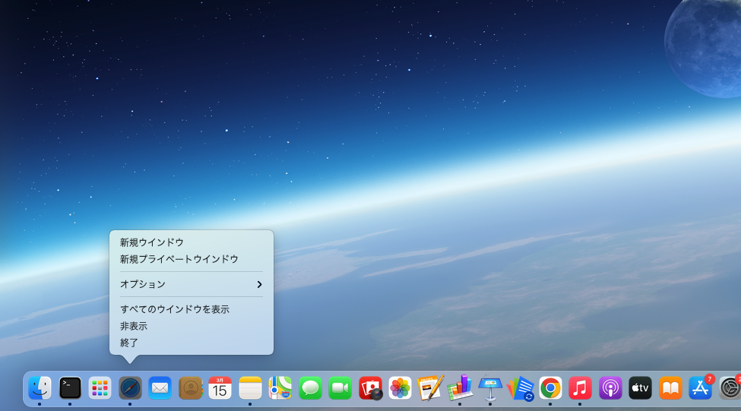The height and width of the screenshot is (411, 741).
Task: Open the Podcasts app
Action: coord(610,388)
